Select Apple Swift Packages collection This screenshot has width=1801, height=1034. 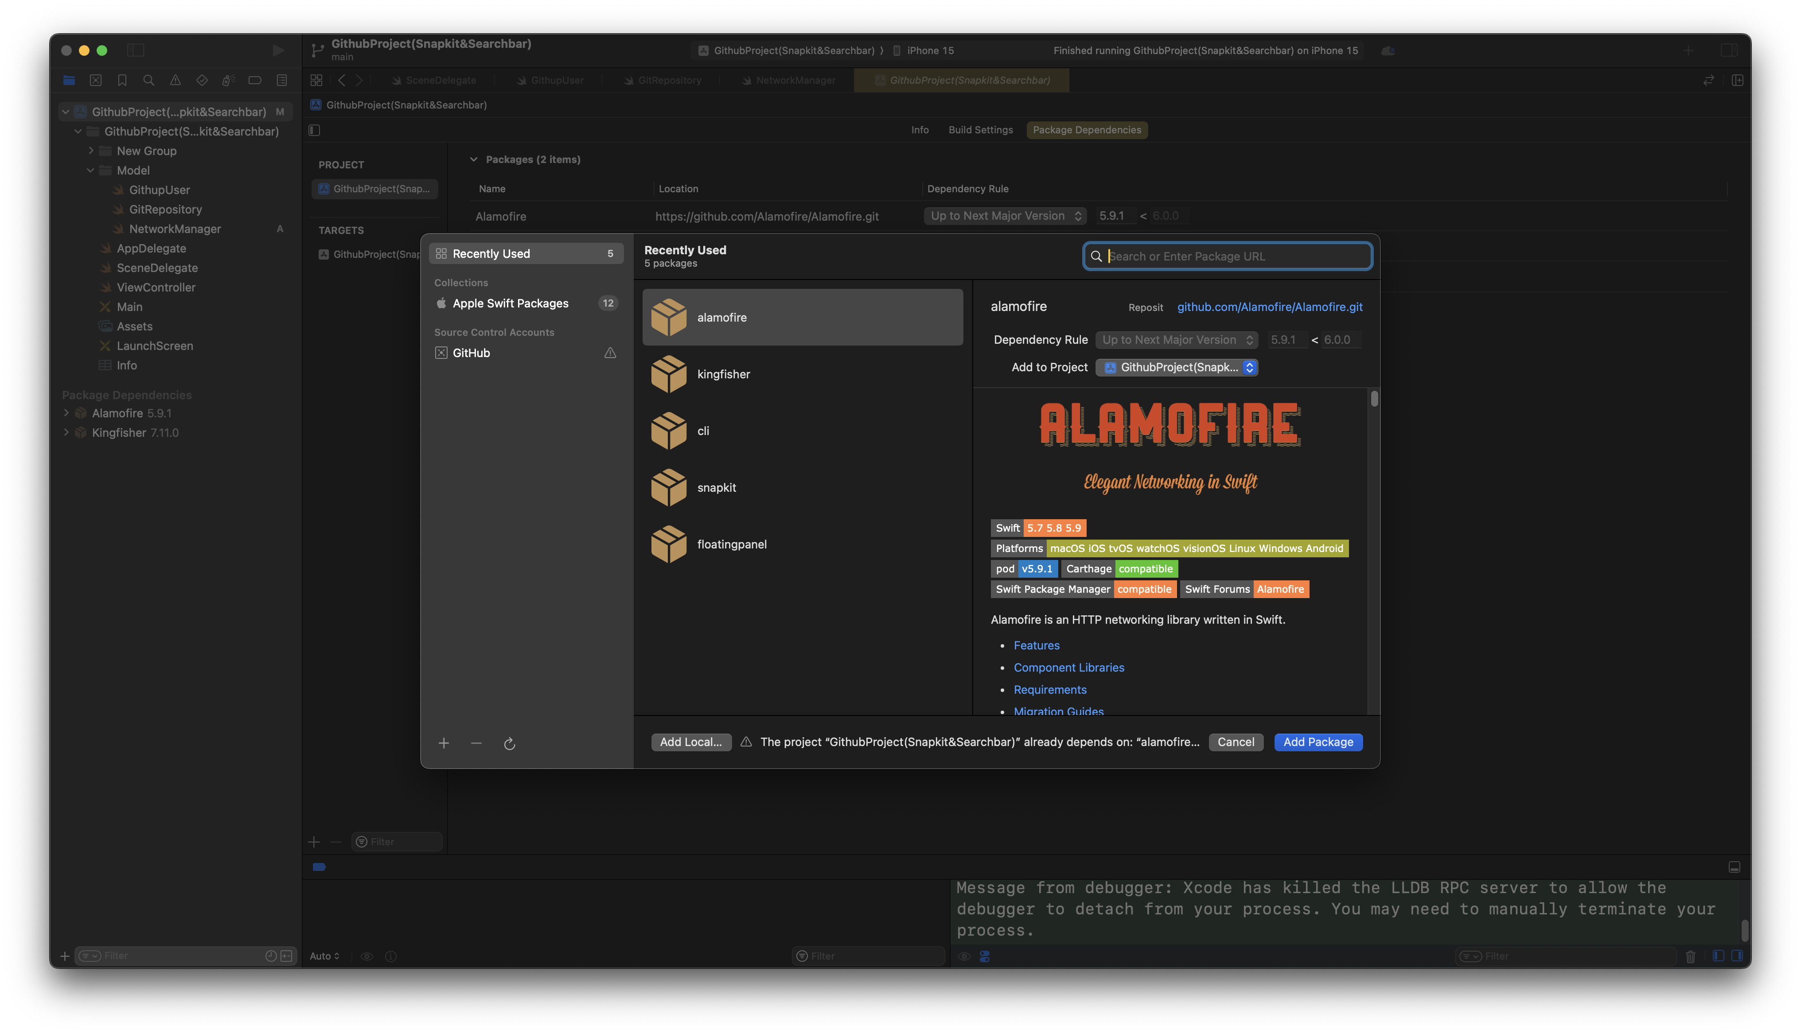526,303
